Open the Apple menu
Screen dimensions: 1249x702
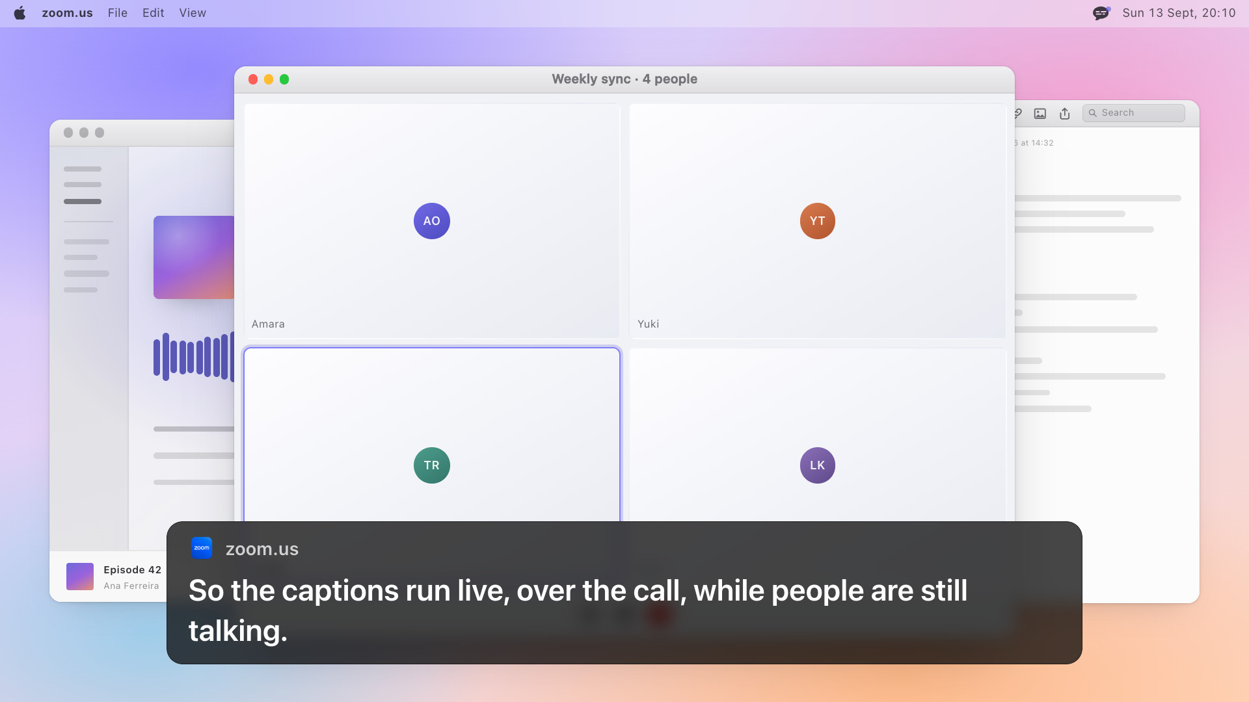(20, 13)
